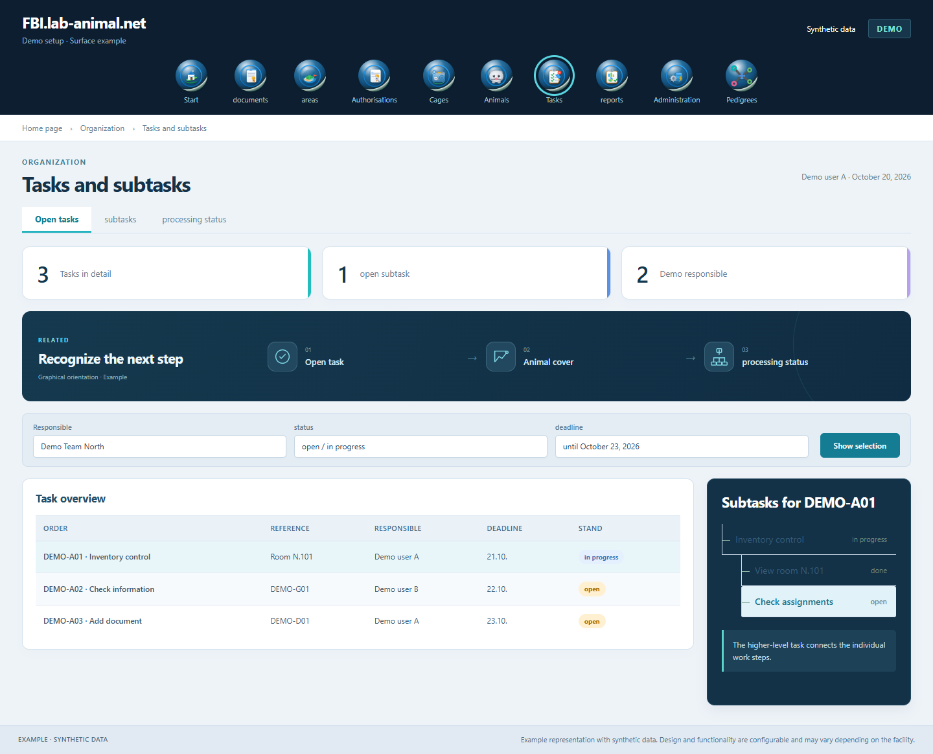Screen dimensions: 933x754
Task: Select the Open tasks tab
Action: point(57,220)
